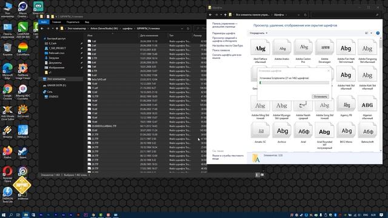
Task: Open help in the Fonts window
Action: pos(378,33)
